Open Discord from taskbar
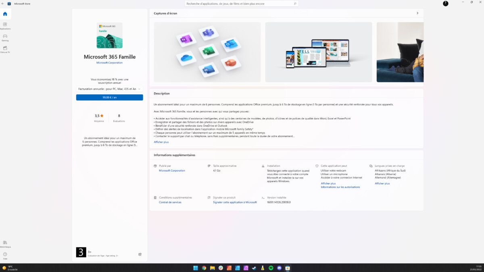The width and height of the screenshot is (484, 272). (280, 268)
